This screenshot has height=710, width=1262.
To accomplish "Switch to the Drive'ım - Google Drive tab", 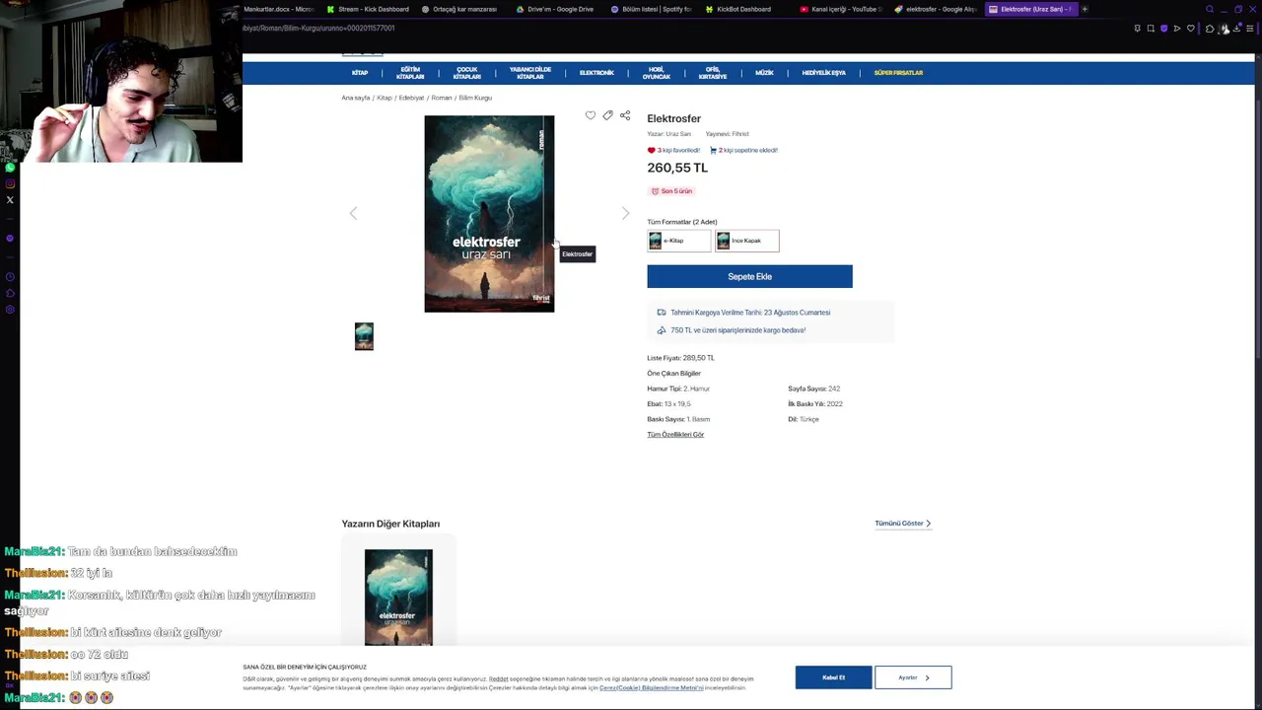I will click(x=555, y=9).
